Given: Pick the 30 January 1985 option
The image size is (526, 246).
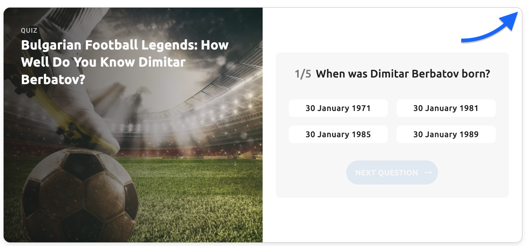Looking at the screenshot, I should [x=338, y=134].
